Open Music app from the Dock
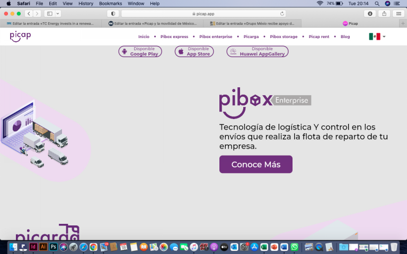Screen dimensions: 407x254 (194, 247)
